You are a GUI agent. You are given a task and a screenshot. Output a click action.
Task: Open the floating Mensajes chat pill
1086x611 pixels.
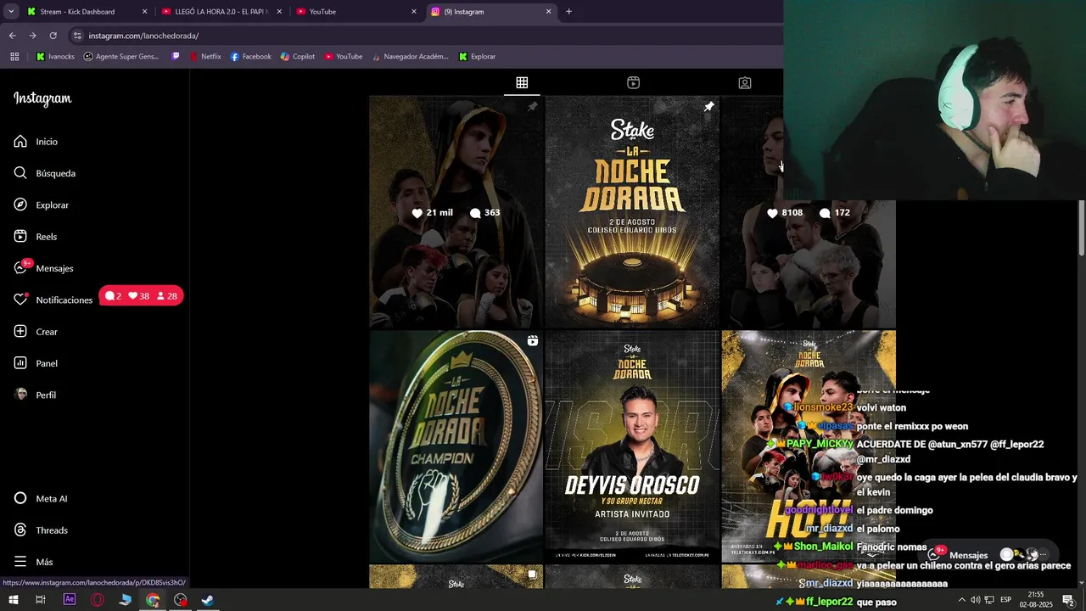991,555
